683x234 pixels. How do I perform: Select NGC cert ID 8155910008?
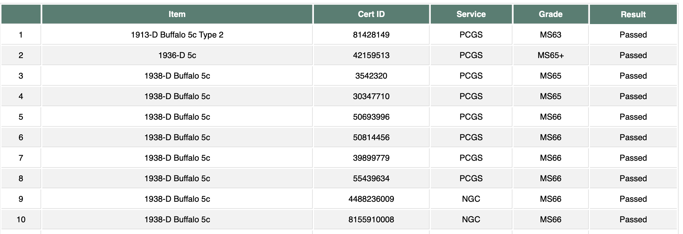(371, 219)
